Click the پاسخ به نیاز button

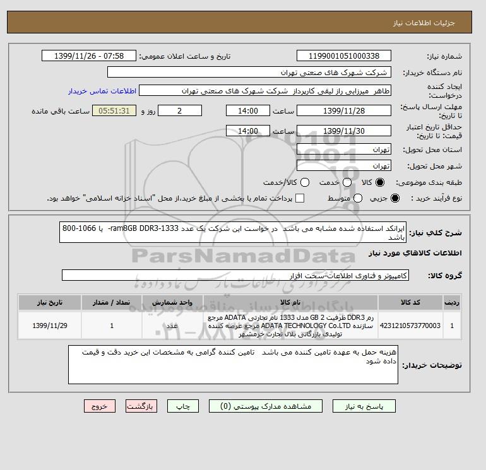pyautogui.click(x=364, y=406)
